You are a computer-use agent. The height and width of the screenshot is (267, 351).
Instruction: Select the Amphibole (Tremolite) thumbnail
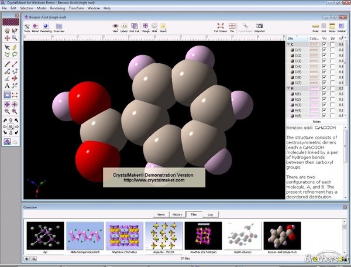(x=124, y=237)
